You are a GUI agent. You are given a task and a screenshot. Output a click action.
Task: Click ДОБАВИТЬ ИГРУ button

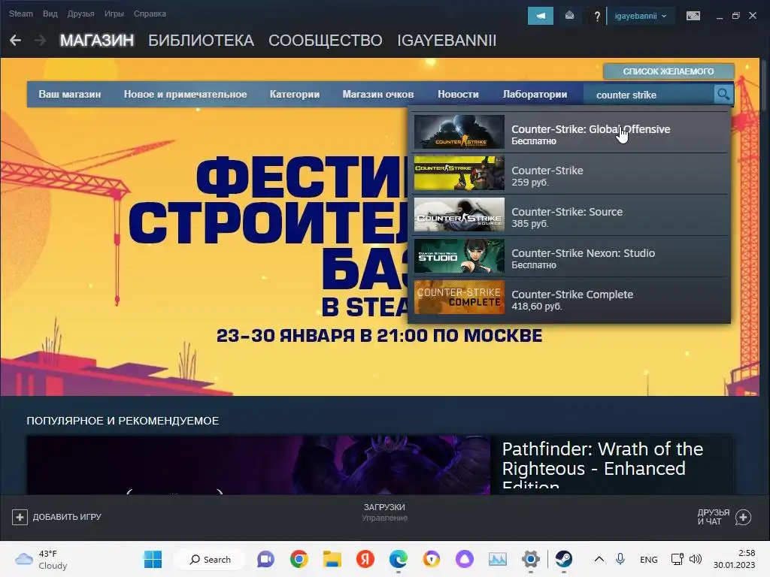[x=57, y=517]
